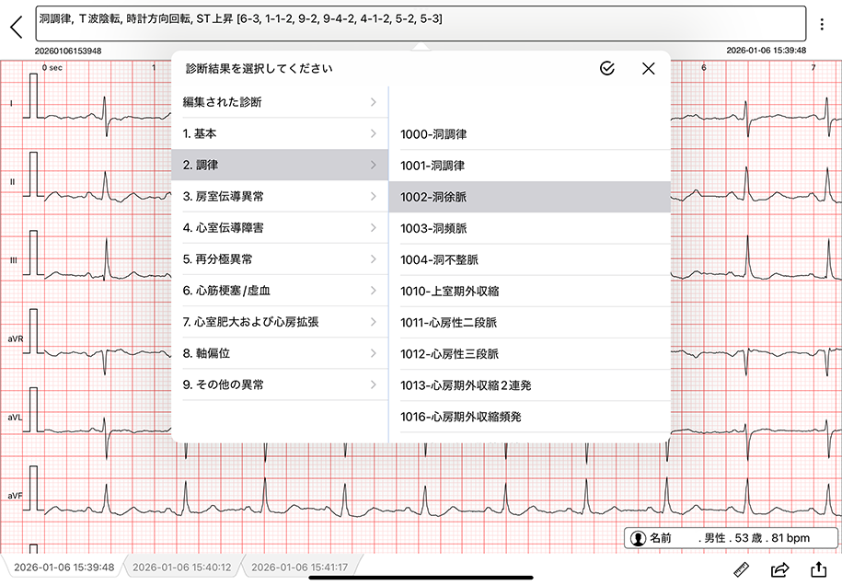Confirm diagnosis selection with the checkmark icon
The image size is (842, 585).
[606, 69]
